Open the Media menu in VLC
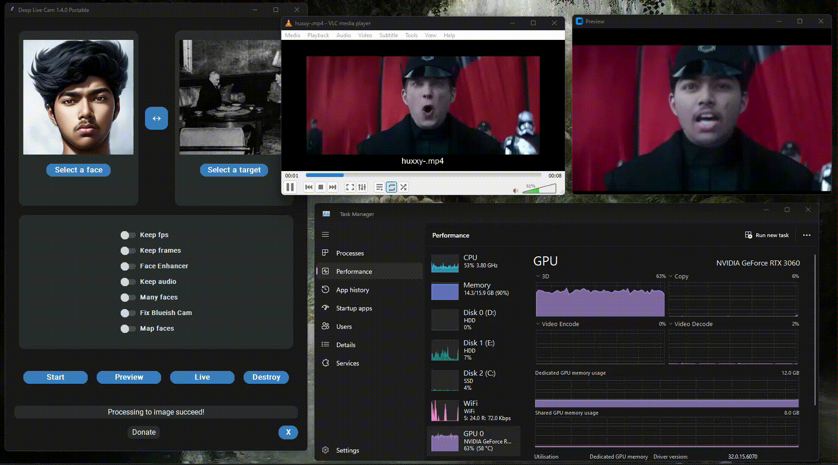 click(x=292, y=35)
